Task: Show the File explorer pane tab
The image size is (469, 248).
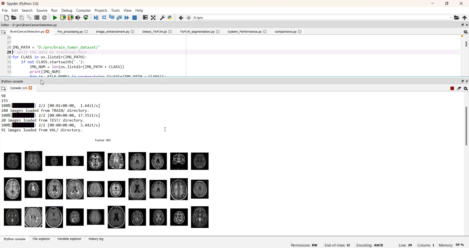Action: tap(41, 239)
